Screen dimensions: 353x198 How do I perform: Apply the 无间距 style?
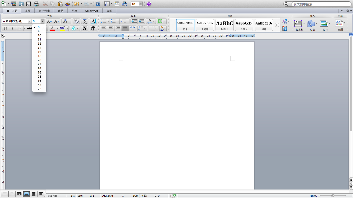[205, 25]
